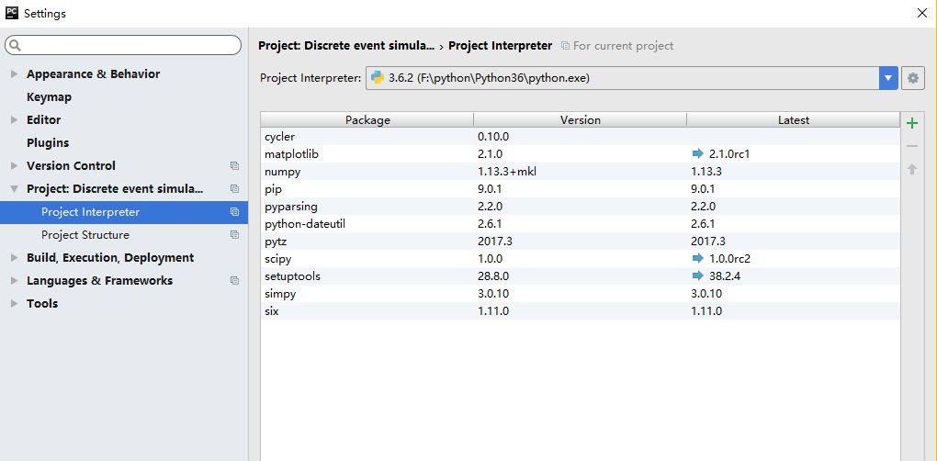937x461 pixels.
Task: Click the copy icon beside Project: Discrete event simula...
Action: coord(235,188)
